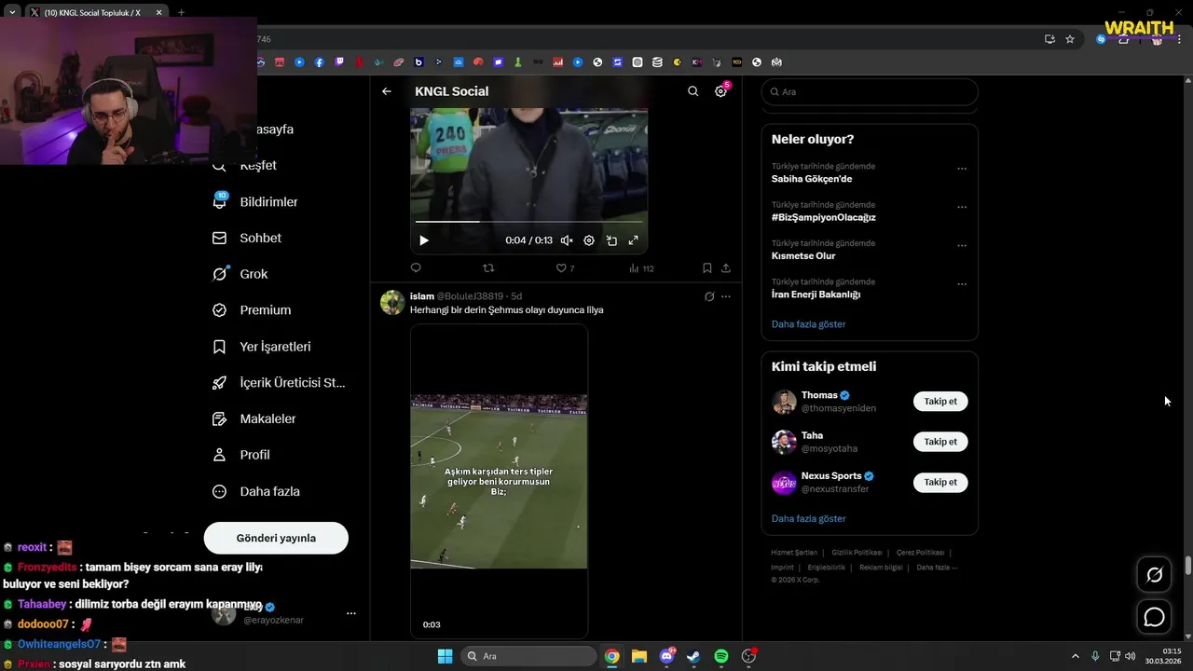Open Discord from the taskbar
The height and width of the screenshot is (671, 1193).
click(x=667, y=656)
